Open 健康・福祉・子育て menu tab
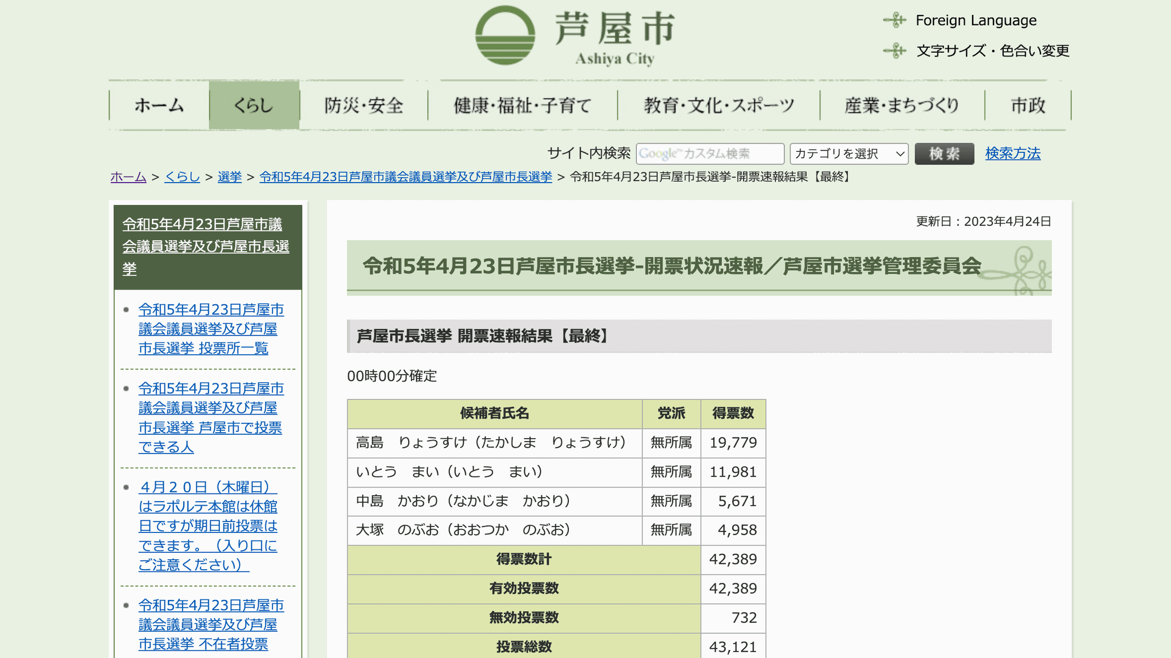Screen dimensions: 1171x658 (522, 105)
